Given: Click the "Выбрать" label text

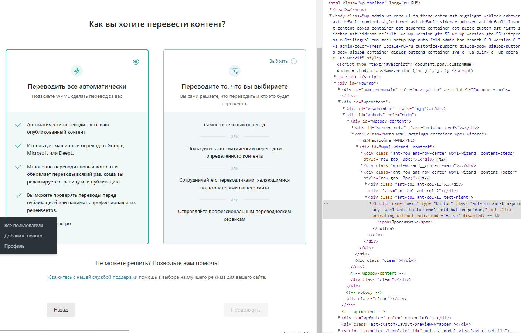Looking at the screenshot, I should 279,61.
